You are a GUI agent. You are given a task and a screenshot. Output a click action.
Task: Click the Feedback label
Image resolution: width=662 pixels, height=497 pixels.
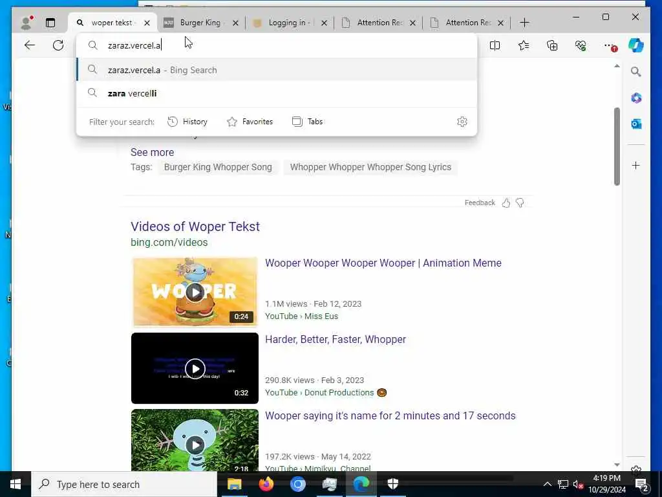[x=480, y=203]
